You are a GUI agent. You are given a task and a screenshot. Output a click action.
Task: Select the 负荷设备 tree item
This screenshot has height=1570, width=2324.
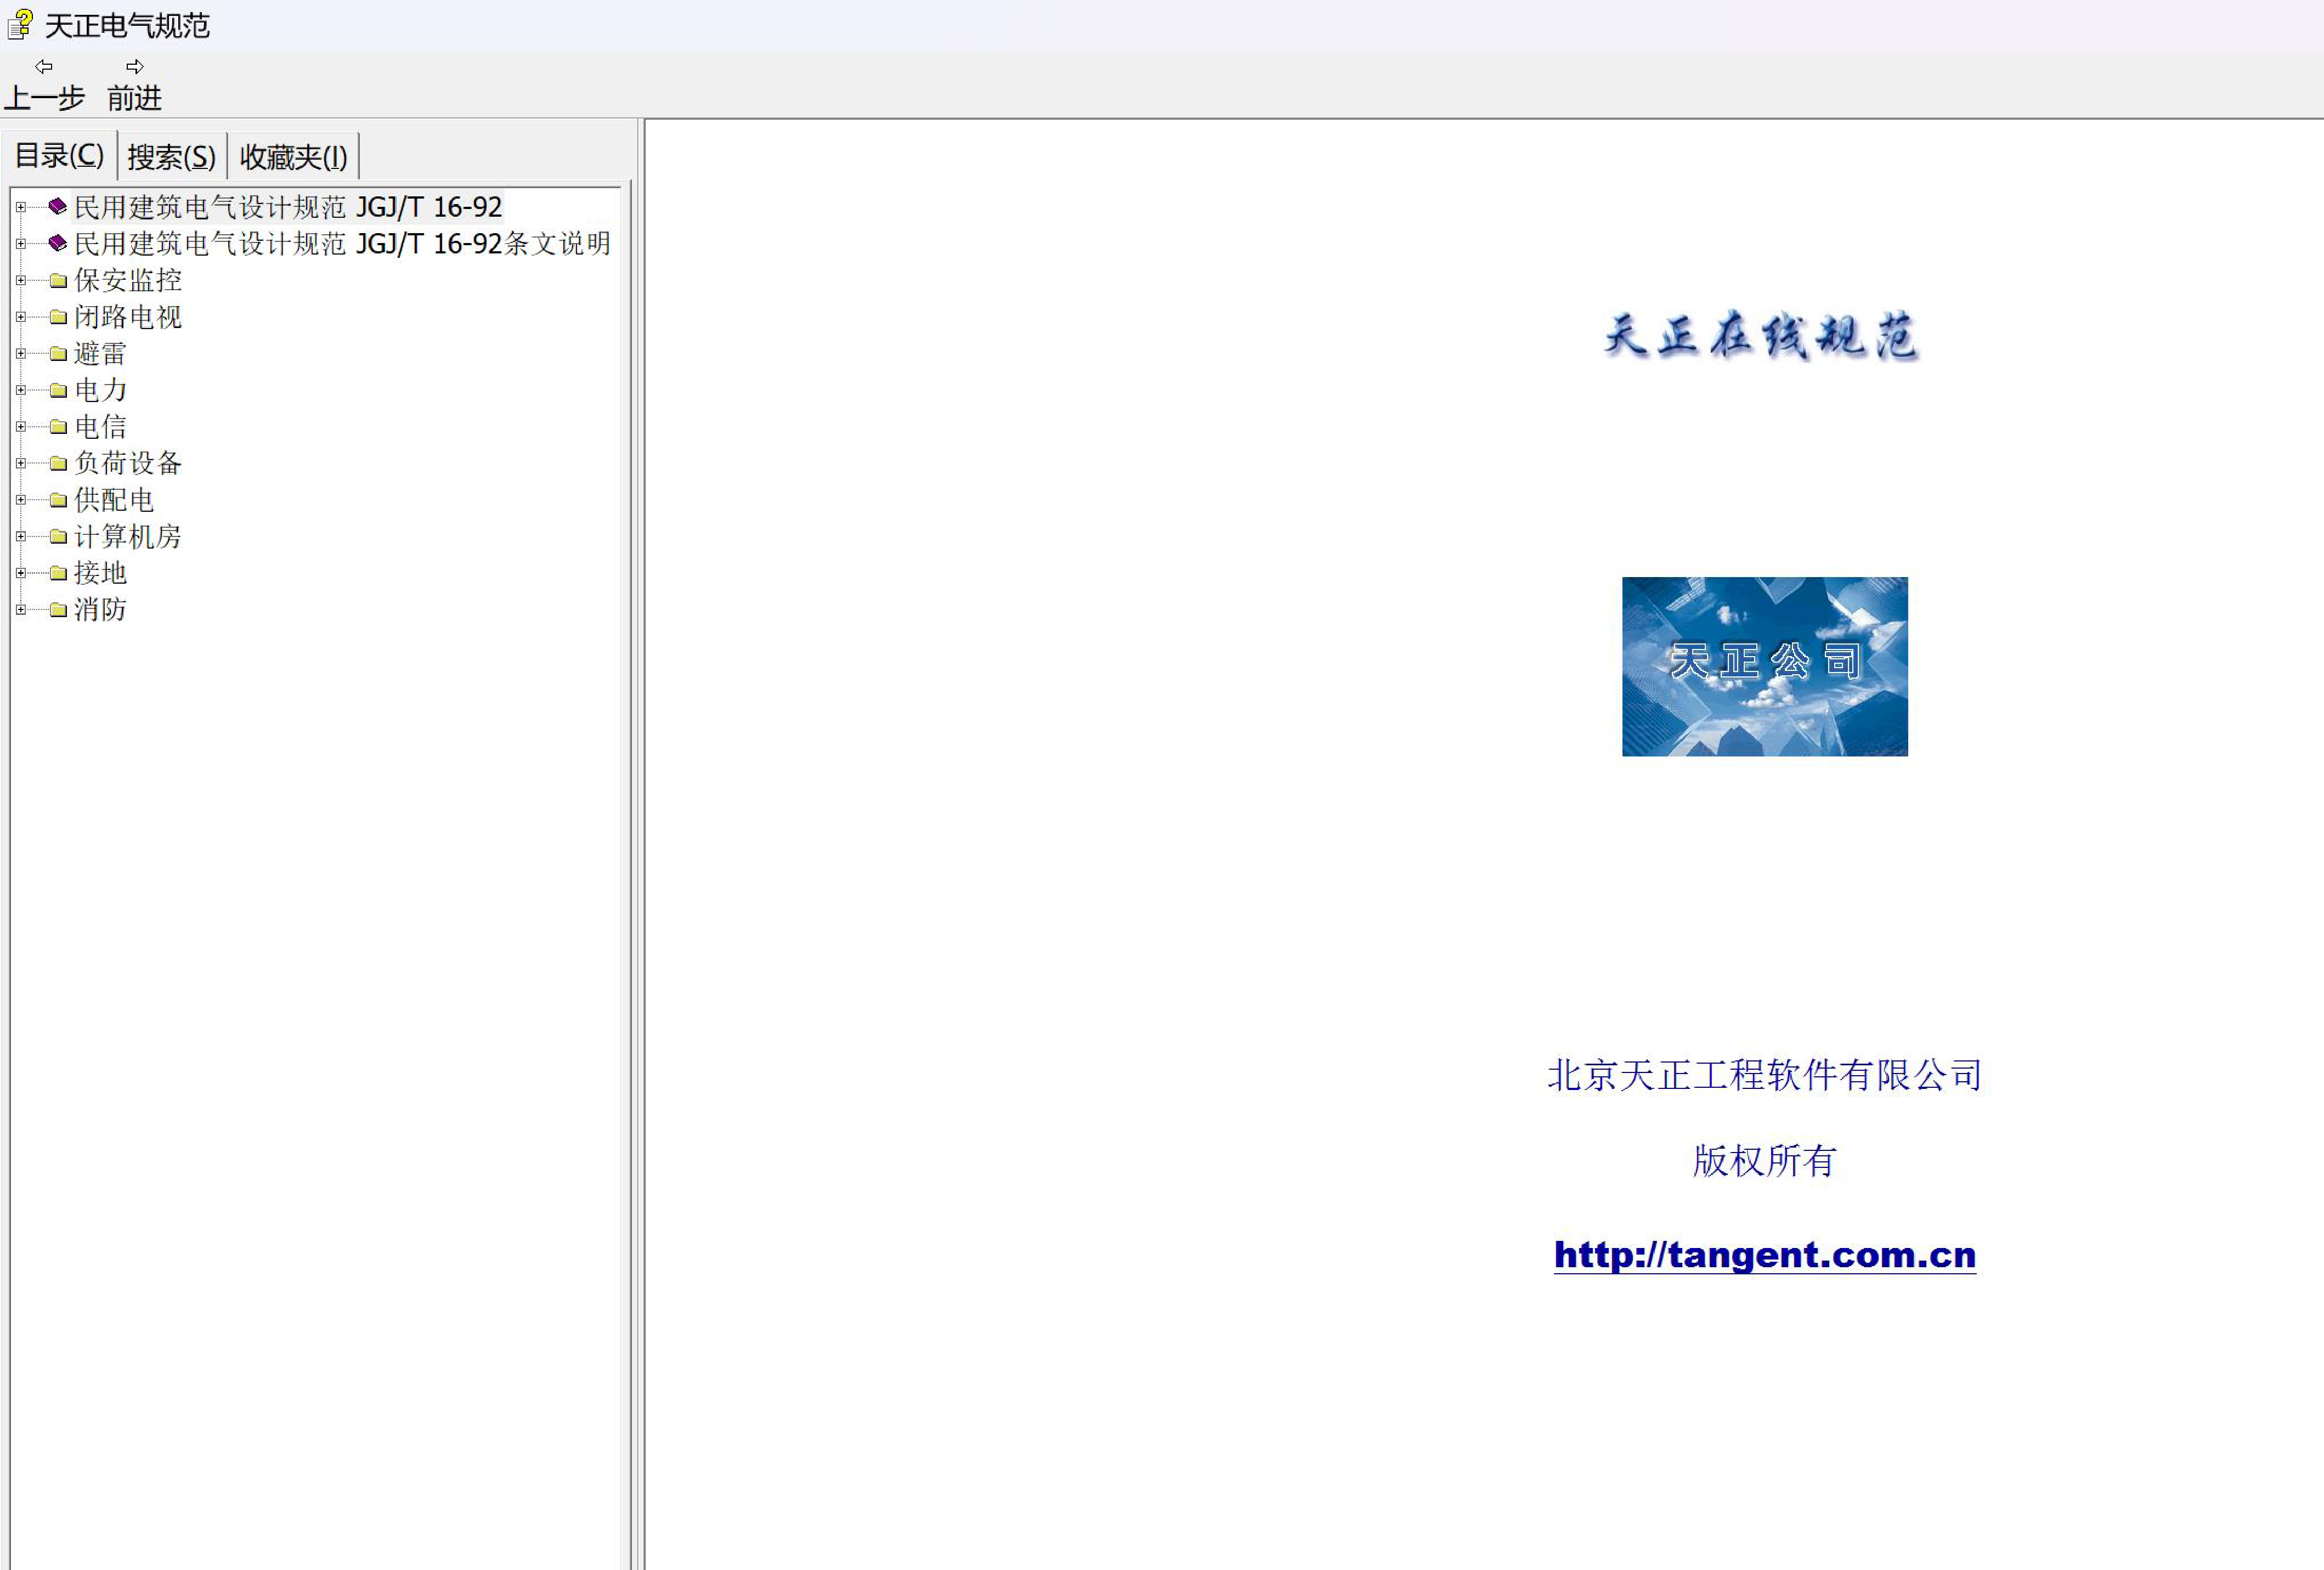(x=128, y=463)
